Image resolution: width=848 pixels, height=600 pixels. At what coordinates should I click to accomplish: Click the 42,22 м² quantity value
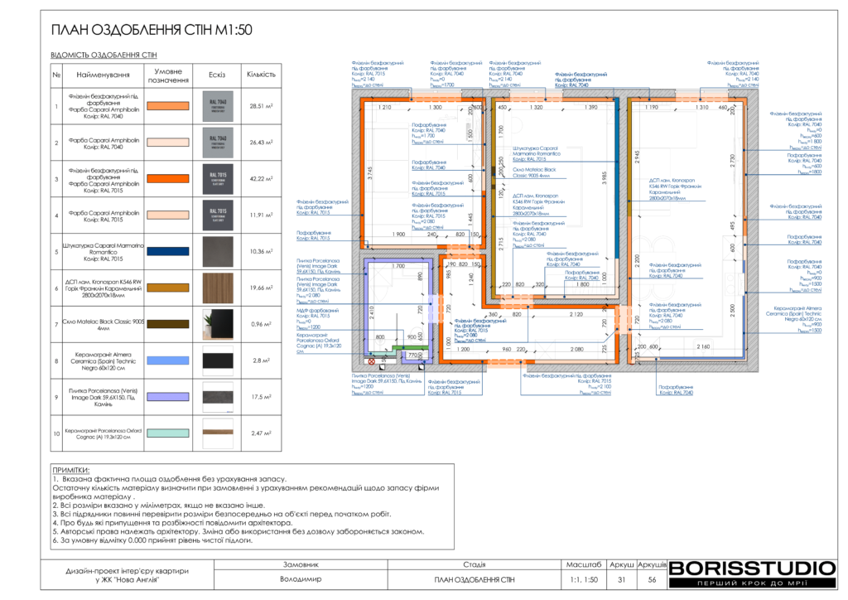[x=261, y=178]
